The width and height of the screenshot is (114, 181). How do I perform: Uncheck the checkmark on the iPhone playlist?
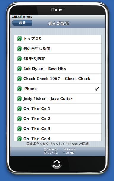(x=97, y=89)
